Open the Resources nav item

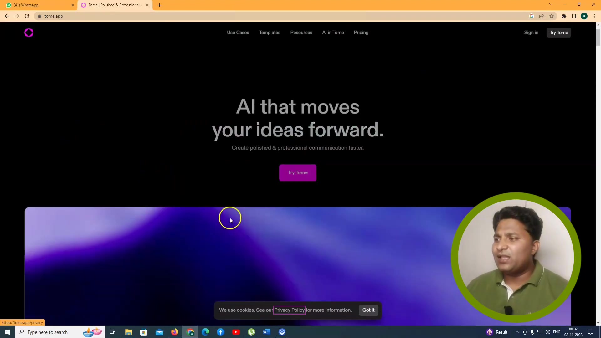click(x=301, y=33)
